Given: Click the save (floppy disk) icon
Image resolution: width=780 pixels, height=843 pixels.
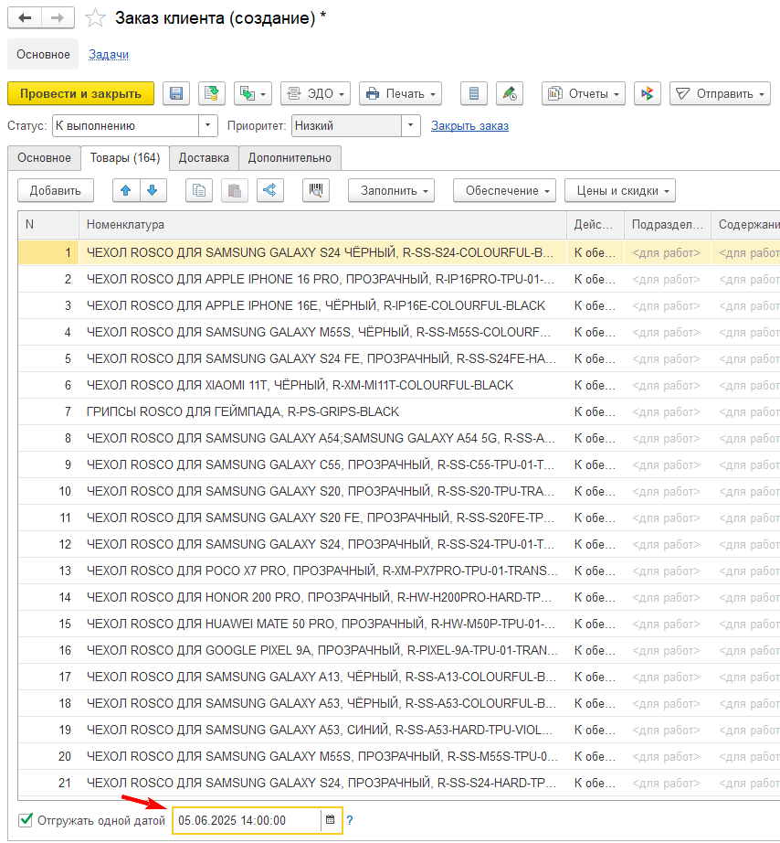Looking at the screenshot, I should (x=176, y=93).
